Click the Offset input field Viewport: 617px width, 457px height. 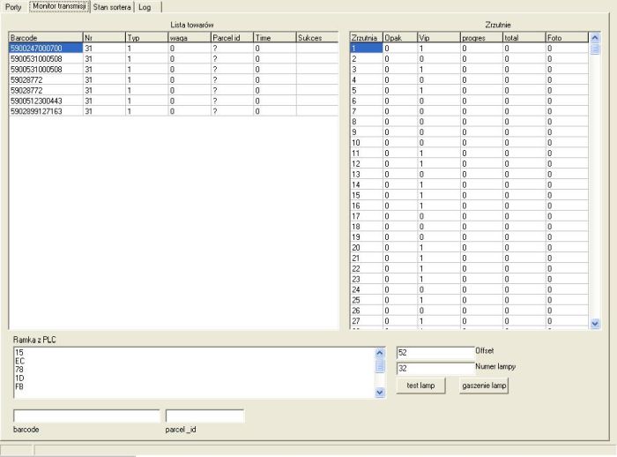click(435, 351)
